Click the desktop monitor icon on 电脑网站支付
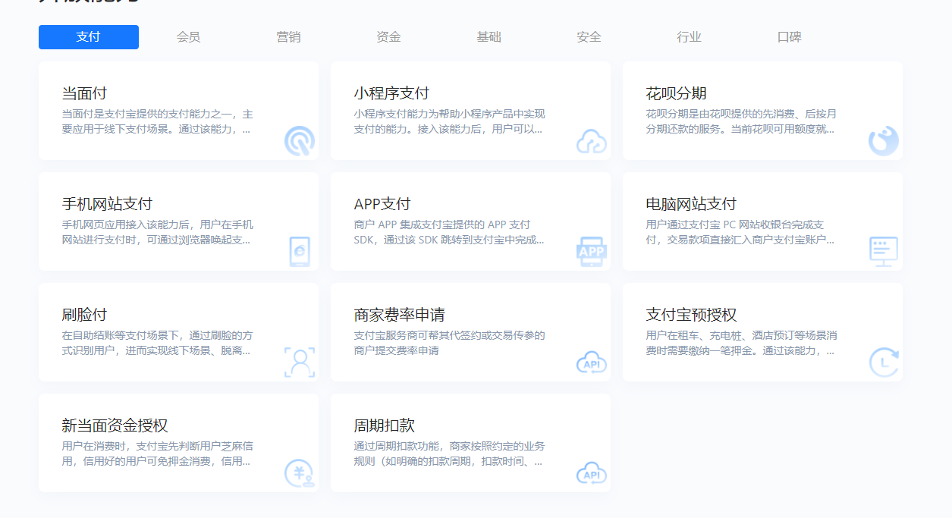The width and height of the screenshot is (952, 518). click(x=882, y=251)
